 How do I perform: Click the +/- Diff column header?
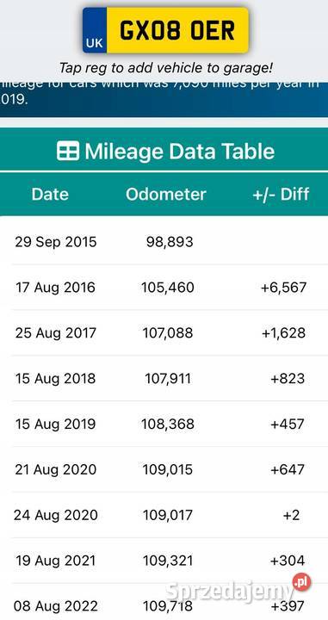point(281,194)
